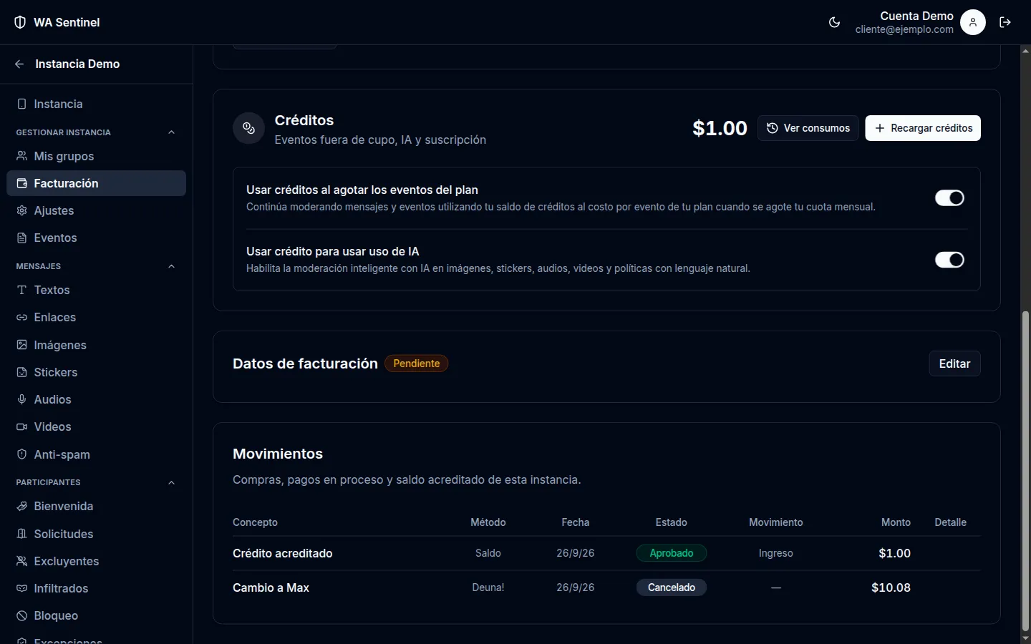The height and width of the screenshot is (644, 1031).
Task: Click the Ajustes gear icon
Action: 22,210
